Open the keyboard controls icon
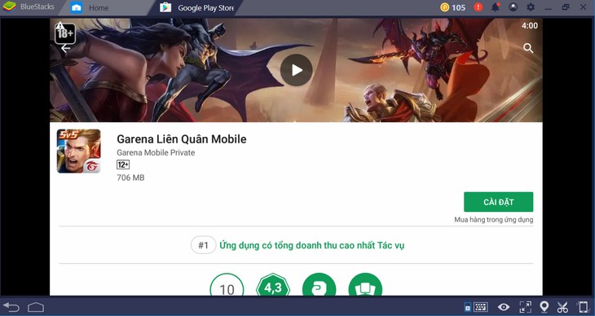595x316 pixels. 481,307
